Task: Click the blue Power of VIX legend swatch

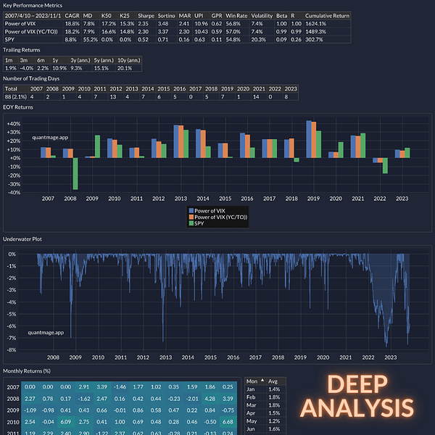Action: [x=191, y=211]
